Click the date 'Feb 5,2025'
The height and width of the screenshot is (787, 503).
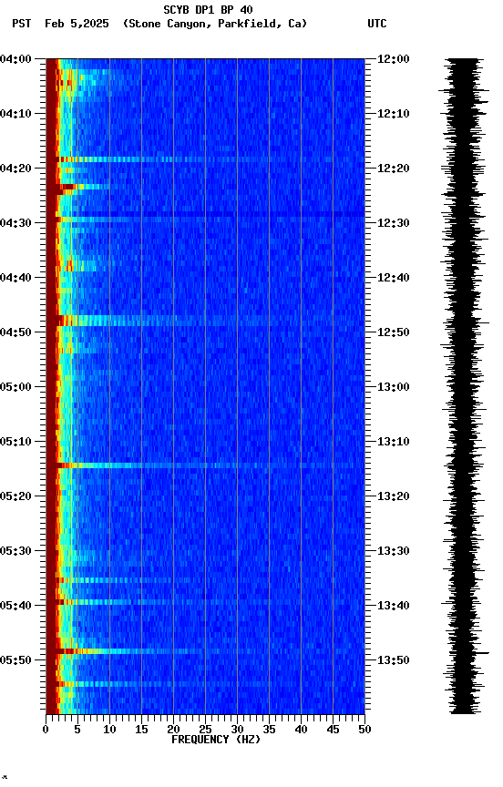tap(77, 24)
